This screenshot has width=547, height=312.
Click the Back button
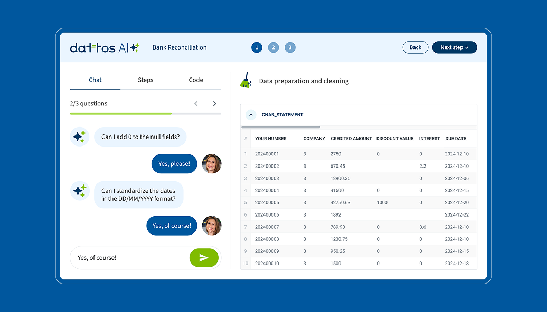416,47
